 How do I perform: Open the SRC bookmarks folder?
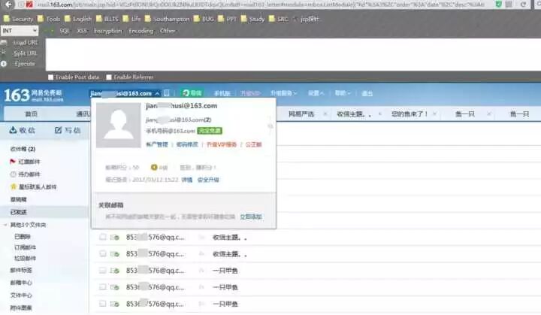coord(279,19)
